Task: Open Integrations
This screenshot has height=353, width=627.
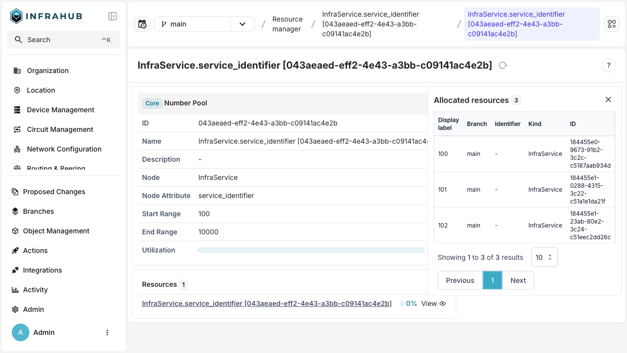Action: coord(42,270)
